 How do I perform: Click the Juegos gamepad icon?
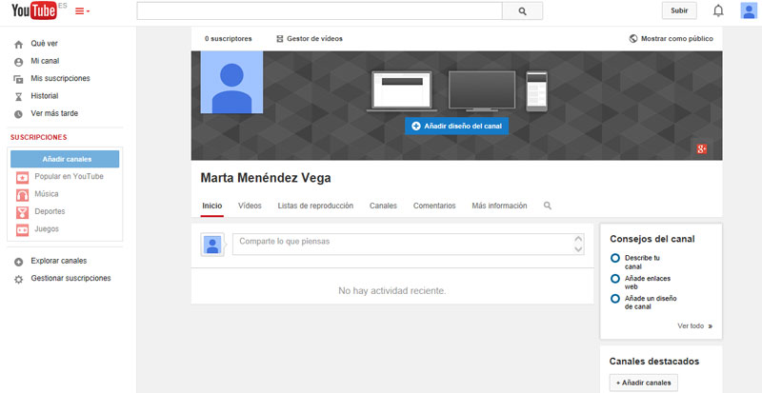click(22, 229)
